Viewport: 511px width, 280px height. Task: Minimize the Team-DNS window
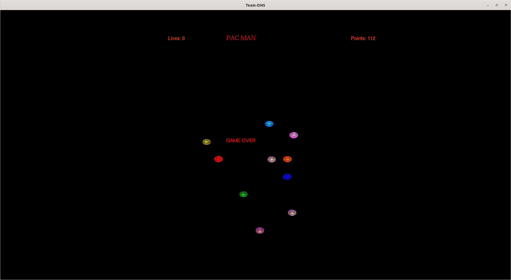pos(488,5)
